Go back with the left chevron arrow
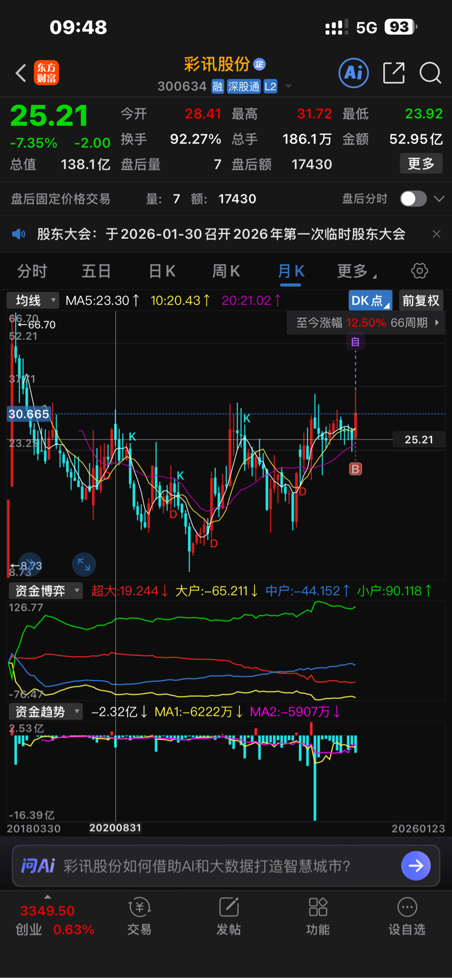Screen dimensions: 452x978 coord(21,73)
